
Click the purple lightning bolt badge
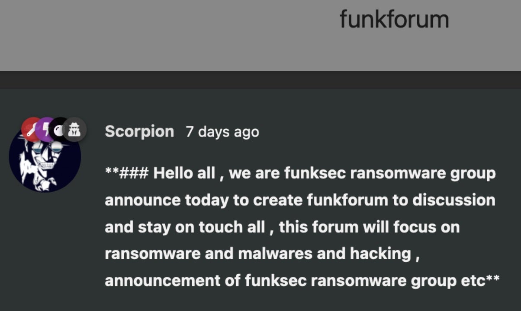[x=45, y=129]
